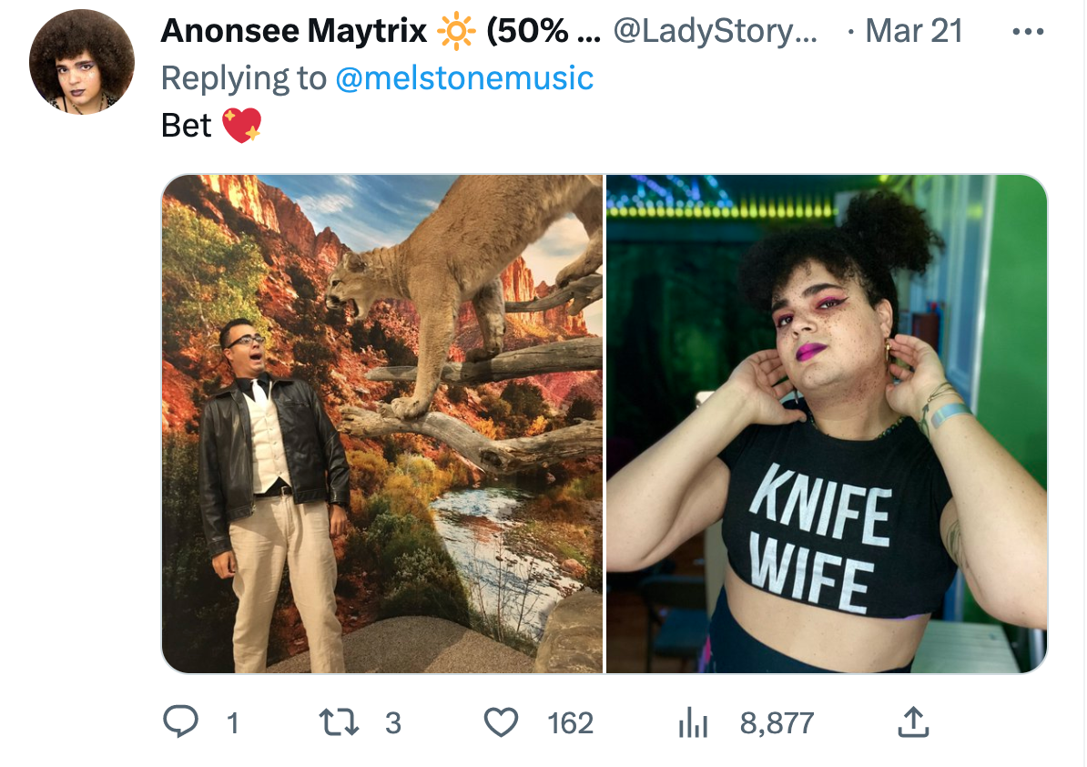Click the tweet text Bet

point(186,126)
